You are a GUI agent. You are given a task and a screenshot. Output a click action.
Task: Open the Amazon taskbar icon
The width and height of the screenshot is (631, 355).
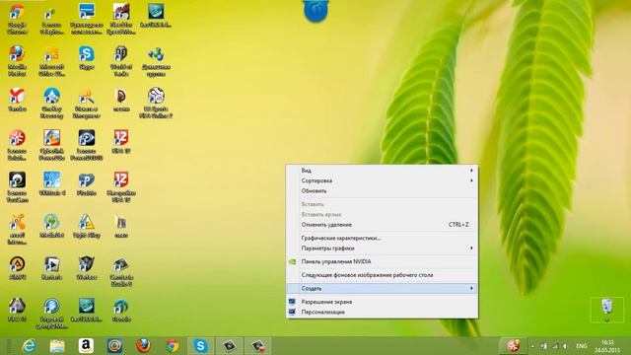[86, 346]
